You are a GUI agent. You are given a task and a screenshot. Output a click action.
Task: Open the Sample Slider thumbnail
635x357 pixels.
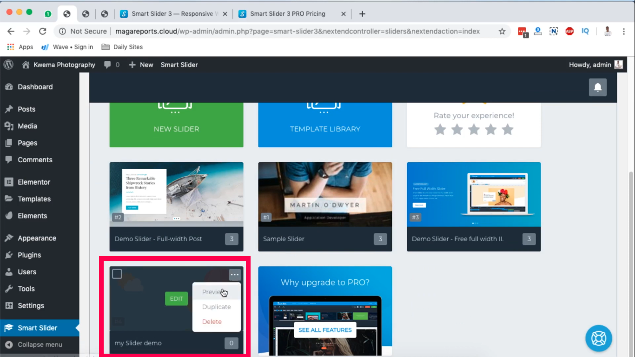[325, 194]
